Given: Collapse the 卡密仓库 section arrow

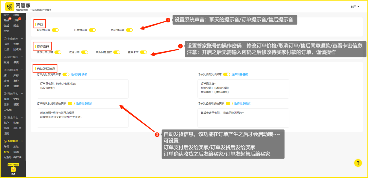Looking at the screenshot, I should pos(22,39).
